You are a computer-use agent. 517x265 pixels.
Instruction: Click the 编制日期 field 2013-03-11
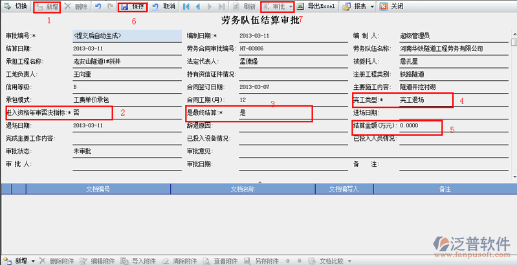[294, 36]
